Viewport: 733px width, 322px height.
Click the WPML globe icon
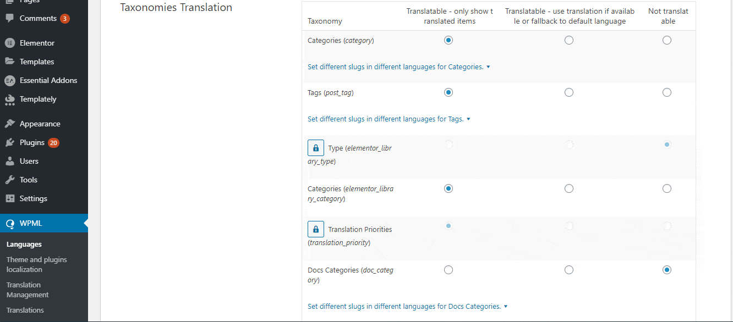[10, 223]
